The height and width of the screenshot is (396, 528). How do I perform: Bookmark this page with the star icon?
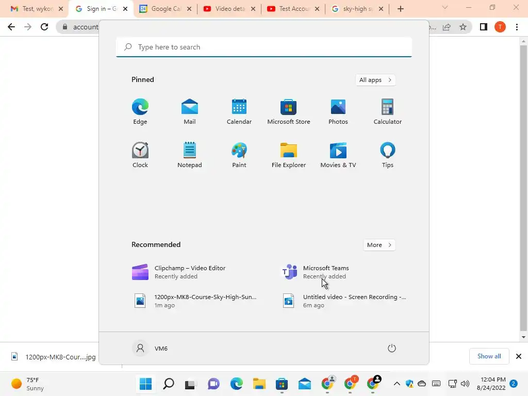[463, 27]
